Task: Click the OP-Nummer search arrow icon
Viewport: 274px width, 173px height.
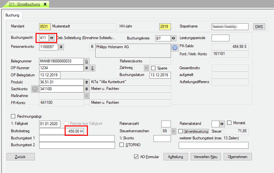Action: point(86,68)
